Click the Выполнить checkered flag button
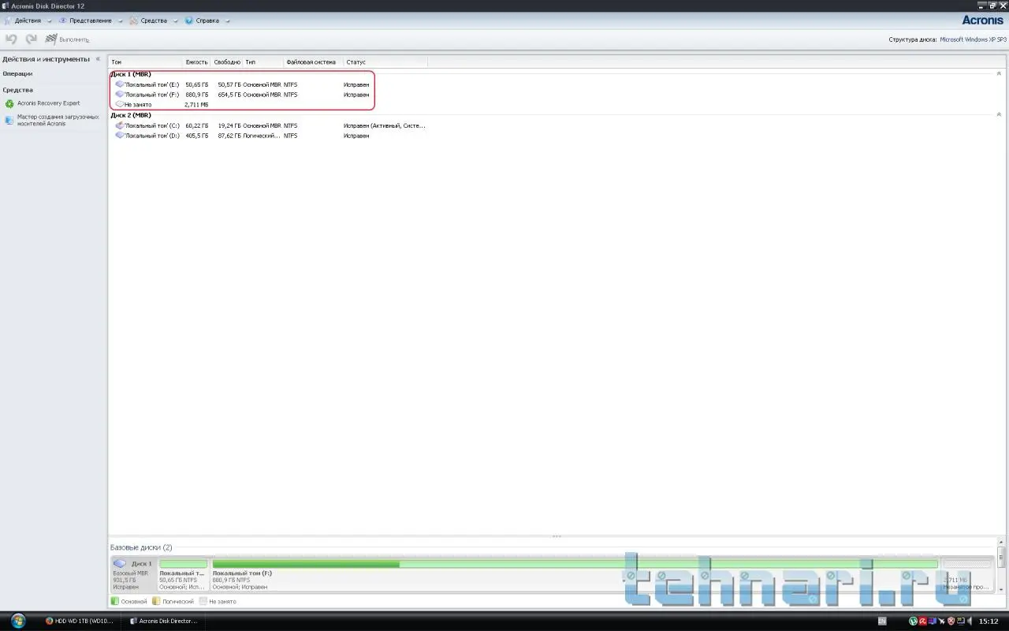Screen dimensions: 1009x631 (x=67, y=39)
